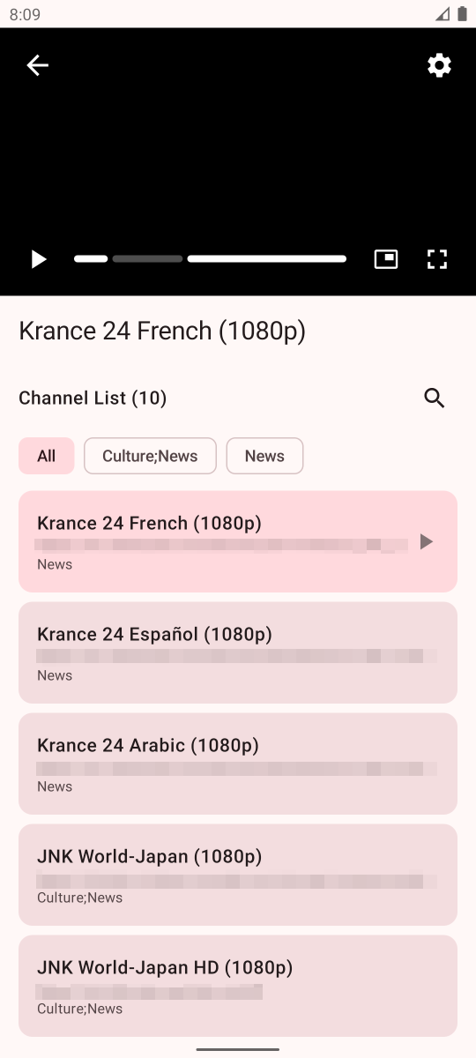The image size is (476, 1058).
Task: Tap the Krance 24 French (1080p) title
Action: 162,331
